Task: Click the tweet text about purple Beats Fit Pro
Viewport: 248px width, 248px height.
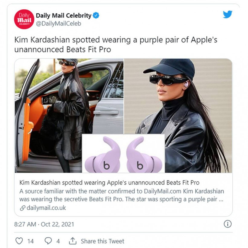Action: click(116, 44)
